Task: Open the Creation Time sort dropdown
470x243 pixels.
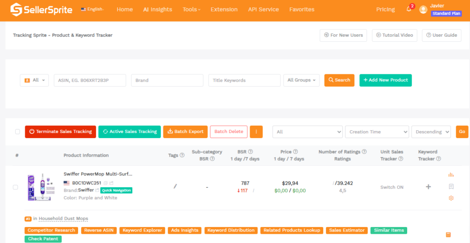Action: 377,132
